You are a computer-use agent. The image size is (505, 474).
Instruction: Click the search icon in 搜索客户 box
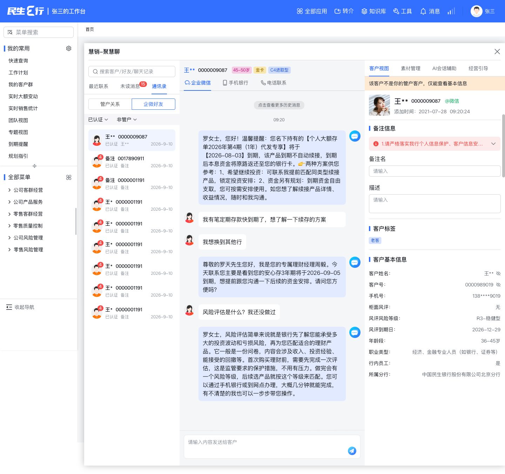tap(95, 72)
